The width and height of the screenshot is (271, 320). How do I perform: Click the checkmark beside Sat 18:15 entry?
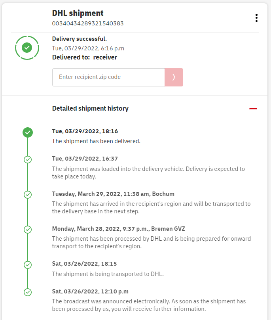(28, 264)
